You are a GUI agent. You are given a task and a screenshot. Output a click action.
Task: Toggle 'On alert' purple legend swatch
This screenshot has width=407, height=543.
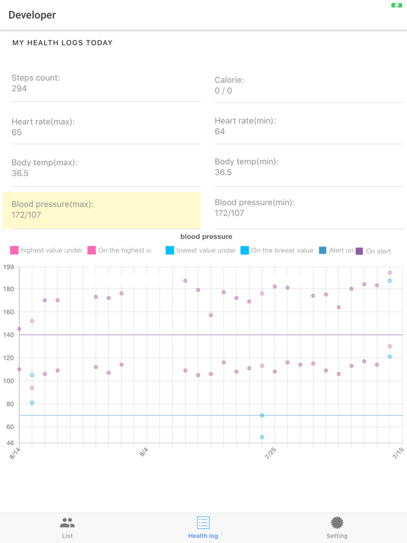tap(359, 251)
